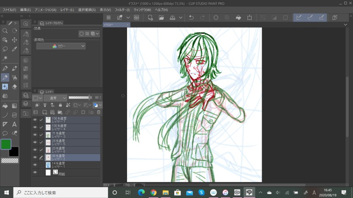The height and width of the screenshot is (198, 353).
Task: Hide レイヤー 7 using its eye icon
Action: (x=35, y=120)
